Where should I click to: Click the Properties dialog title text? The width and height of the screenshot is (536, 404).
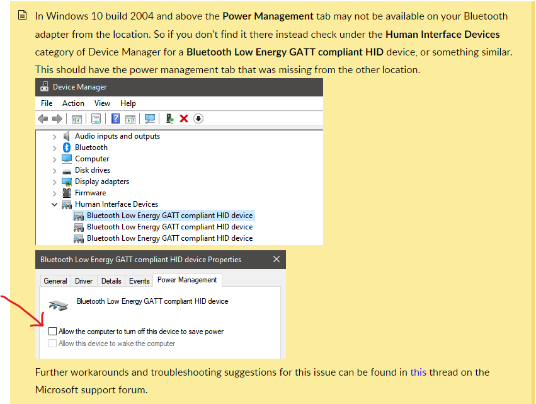pyautogui.click(x=141, y=259)
